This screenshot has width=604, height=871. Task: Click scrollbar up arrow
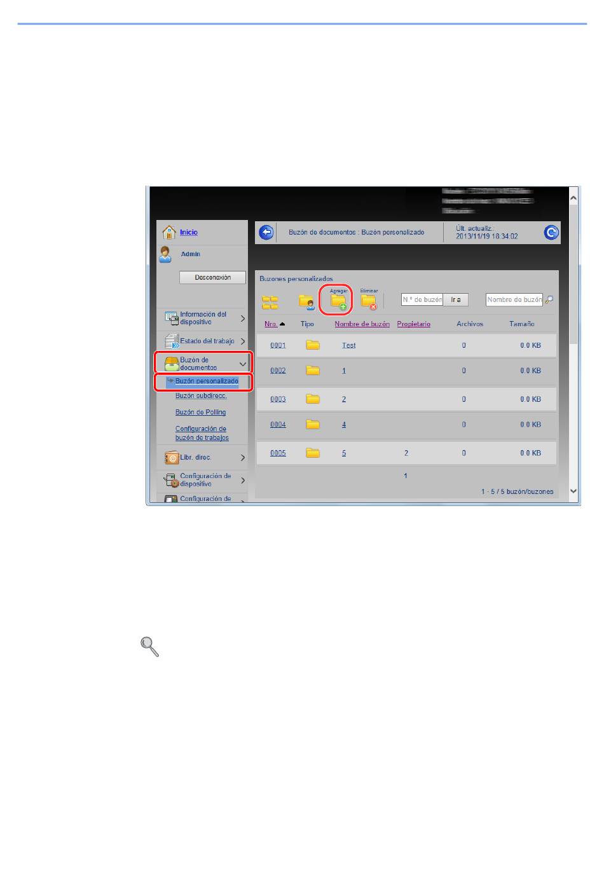573,198
